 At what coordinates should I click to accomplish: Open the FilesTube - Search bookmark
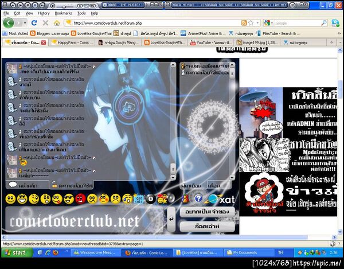[277, 33]
